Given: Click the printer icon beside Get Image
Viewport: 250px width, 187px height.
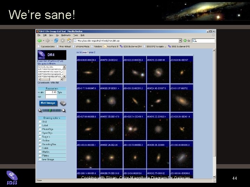Looking at the screenshot, I should tap(63, 103).
